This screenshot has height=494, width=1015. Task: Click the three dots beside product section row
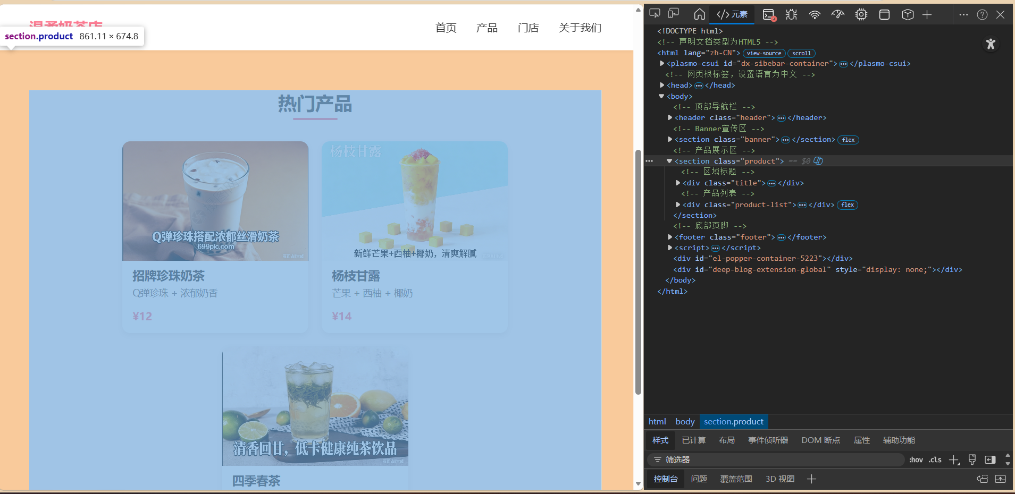[649, 161]
